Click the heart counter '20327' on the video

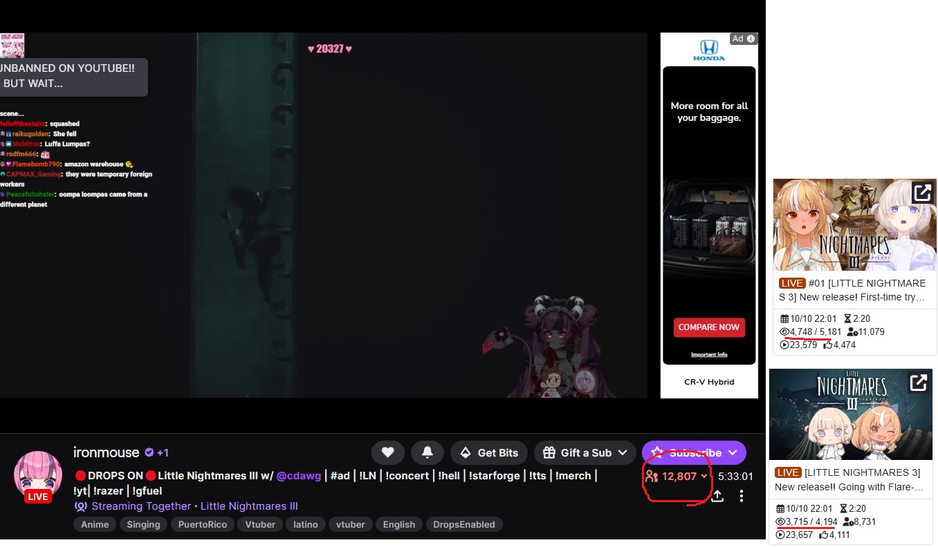click(x=330, y=49)
